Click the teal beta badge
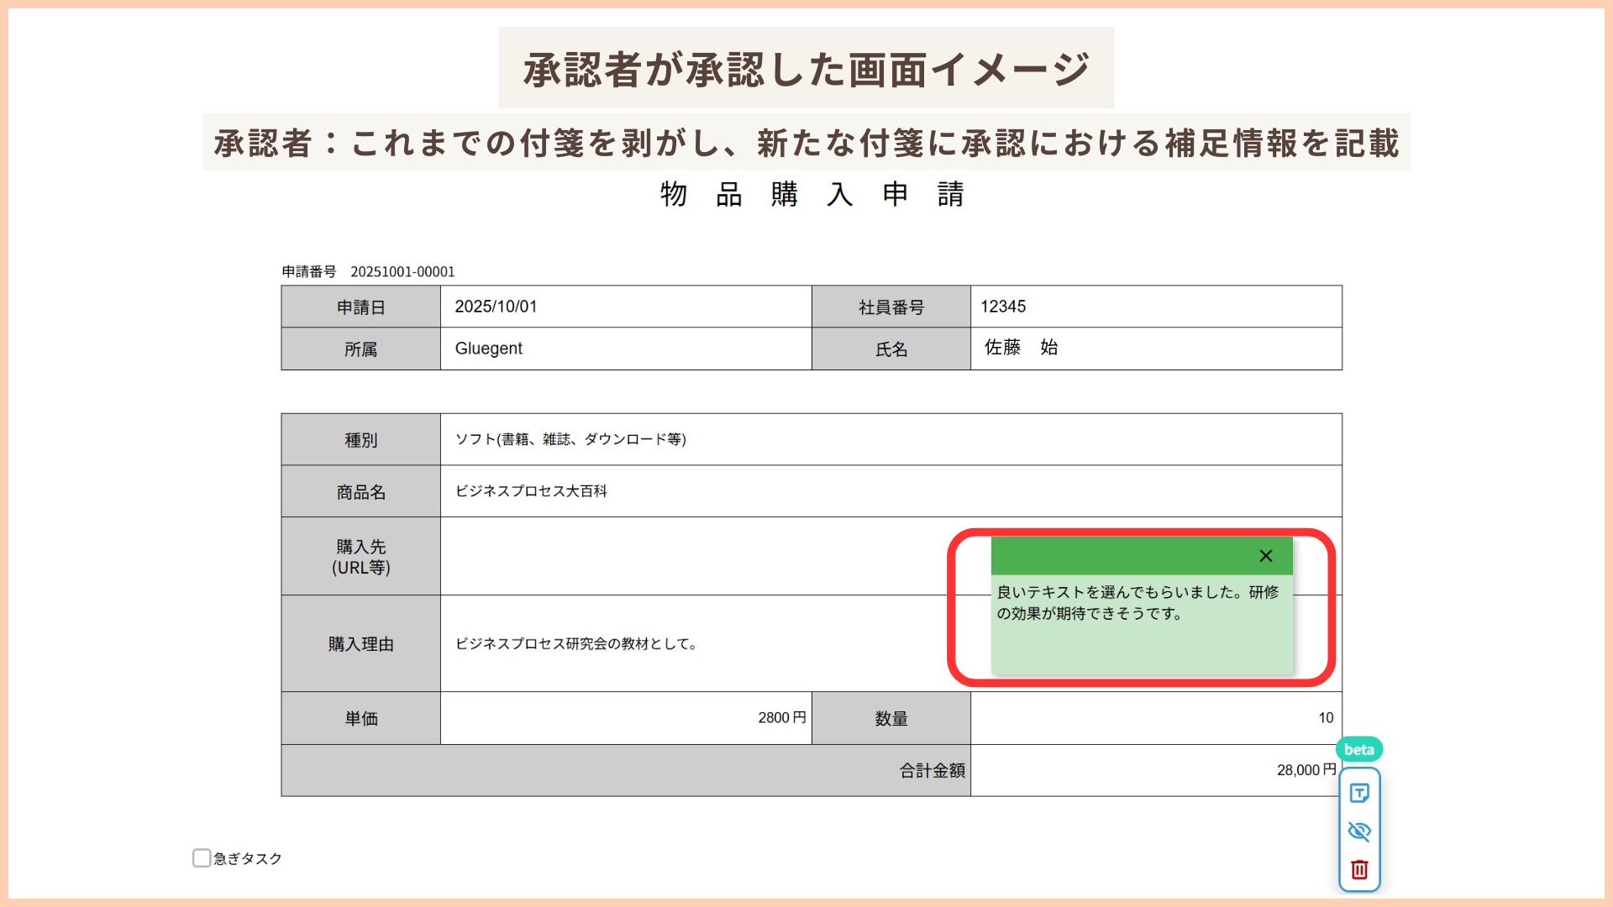The height and width of the screenshot is (907, 1613). pos(1358,749)
